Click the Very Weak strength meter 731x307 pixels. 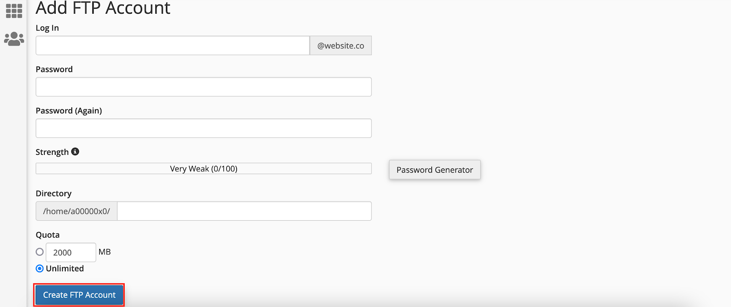click(x=204, y=169)
